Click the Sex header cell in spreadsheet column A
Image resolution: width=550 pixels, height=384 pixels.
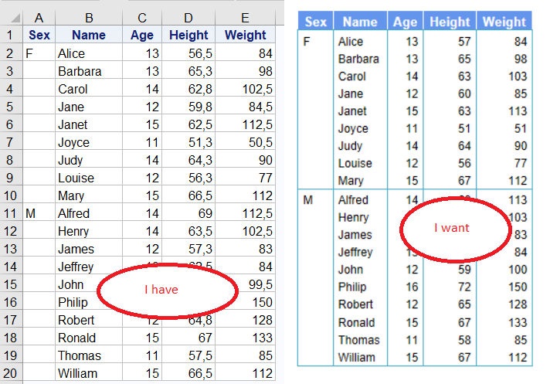click(39, 35)
